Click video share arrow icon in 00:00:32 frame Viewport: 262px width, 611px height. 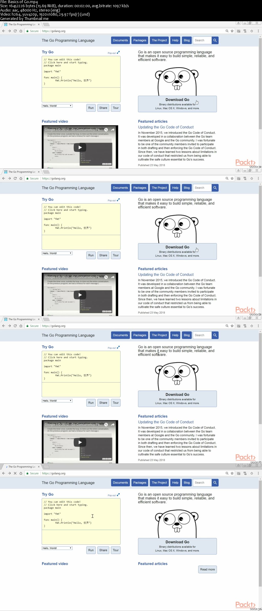[x=113, y=130]
